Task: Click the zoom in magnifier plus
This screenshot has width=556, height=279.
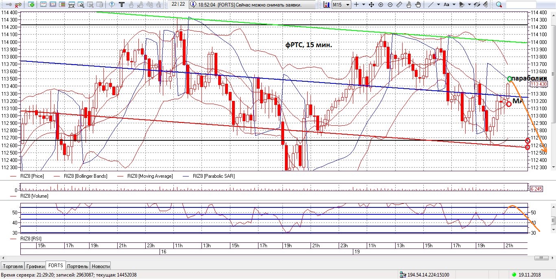Action: tap(381, 4)
